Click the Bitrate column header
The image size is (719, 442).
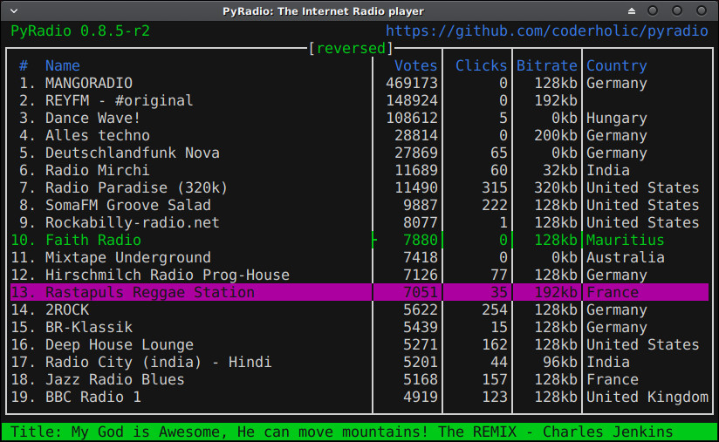pos(546,65)
